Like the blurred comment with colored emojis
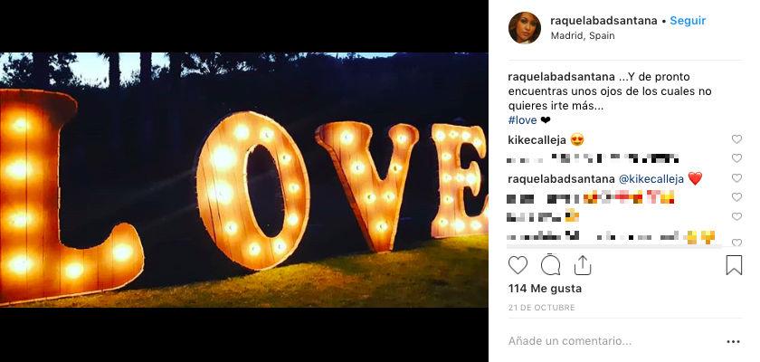The image size is (760, 362). coord(736,197)
